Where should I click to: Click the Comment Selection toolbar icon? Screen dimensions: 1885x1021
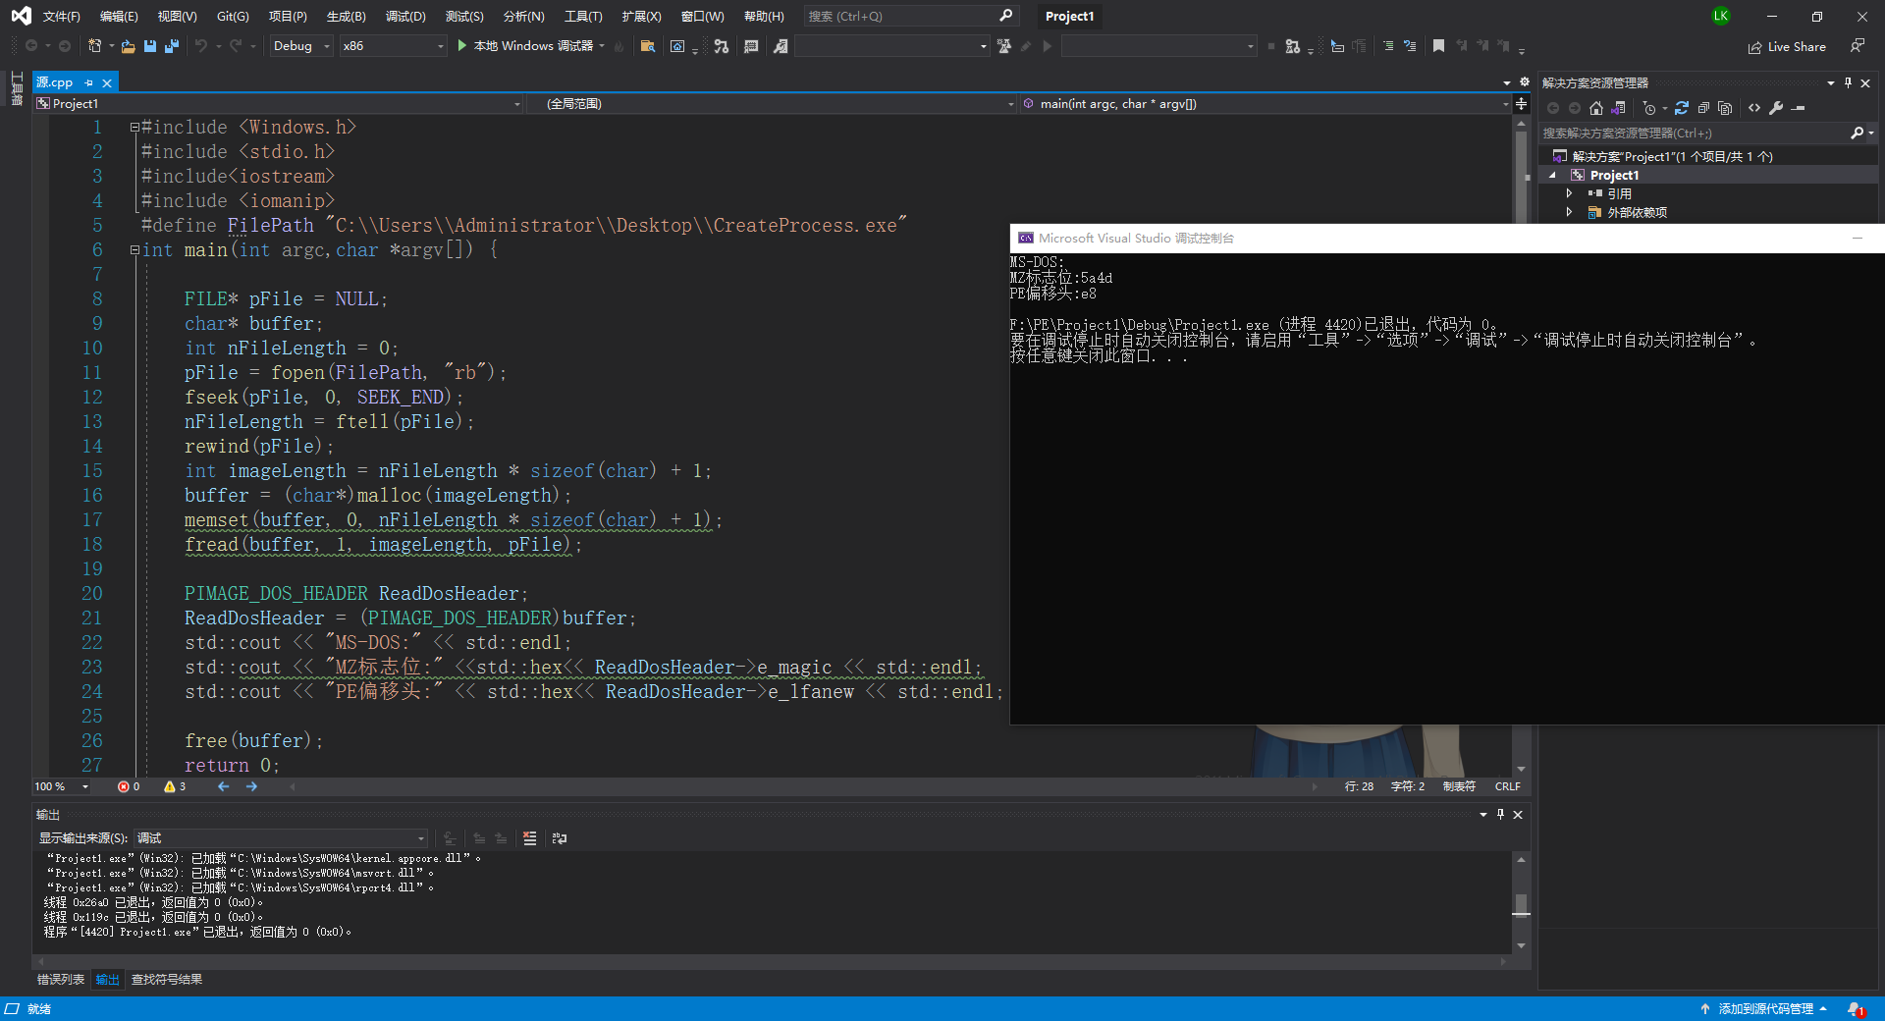(x=1388, y=46)
